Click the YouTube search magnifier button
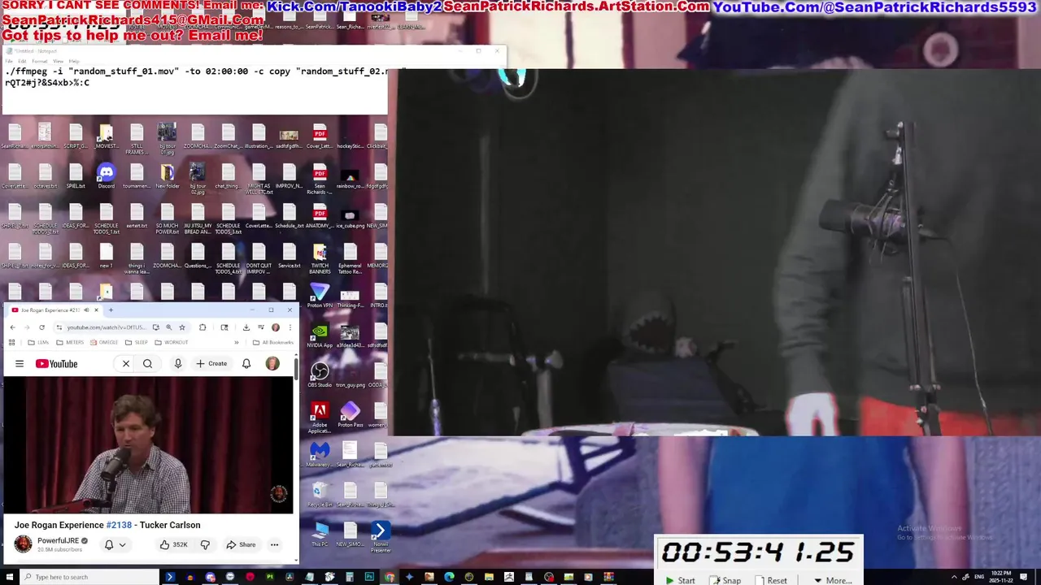The height and width of the screenshot is (585, 1041). 147,363
